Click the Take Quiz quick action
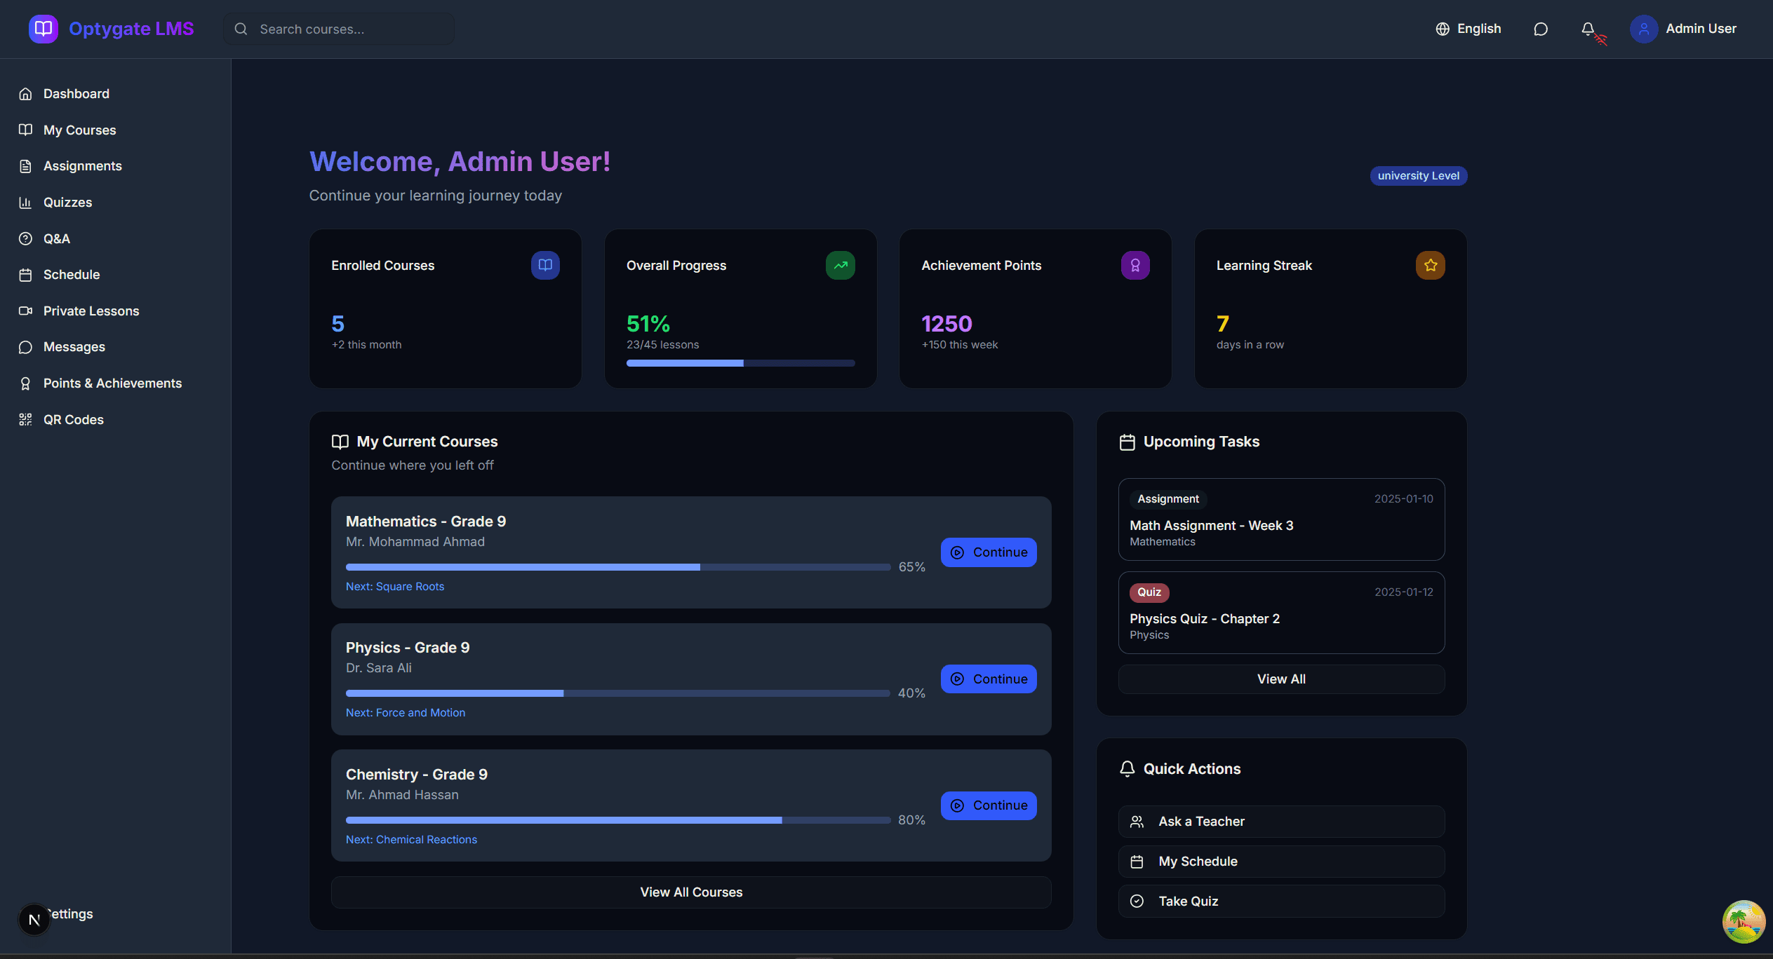The height and width of the screenshot is (959, 1773). click(1281, 902)
